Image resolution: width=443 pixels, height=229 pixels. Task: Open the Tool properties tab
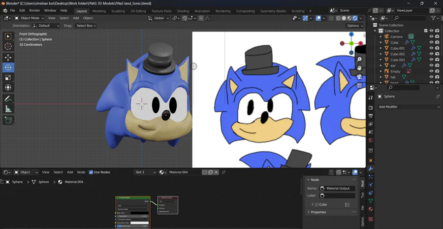[x=371, y=97]
